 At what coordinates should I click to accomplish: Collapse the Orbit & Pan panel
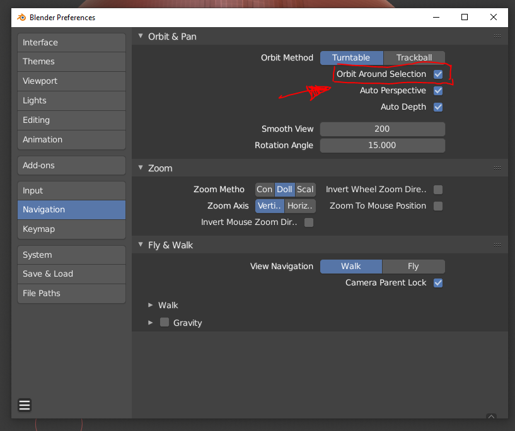coord(141,36)
